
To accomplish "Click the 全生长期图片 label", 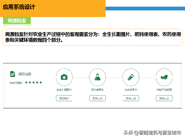I will tap(64, 90).
